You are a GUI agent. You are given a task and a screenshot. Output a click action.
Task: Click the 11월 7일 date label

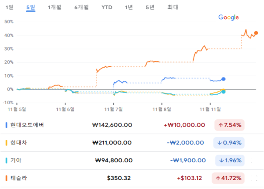[x=113, y=109]
